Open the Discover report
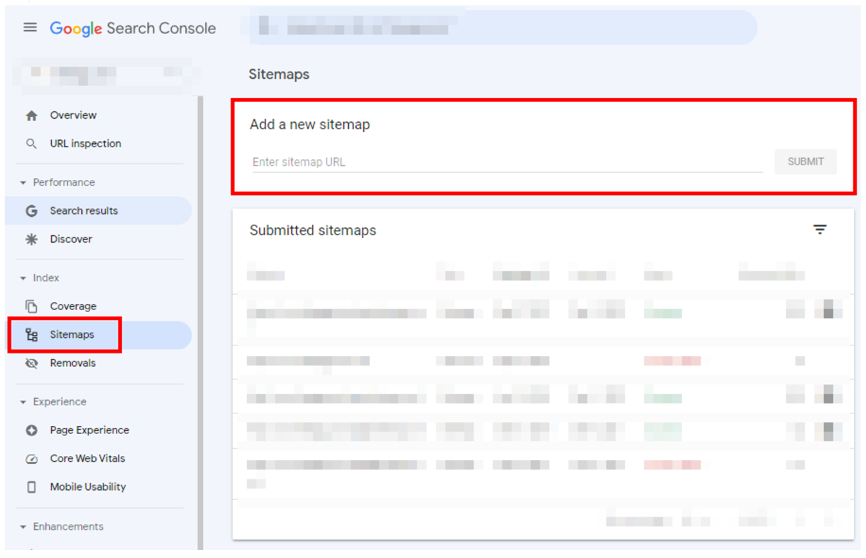Viewport: 866px width, 558px height. tap(71, 239)
